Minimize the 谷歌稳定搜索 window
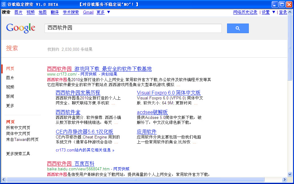294x184 pixels. coord(275,5)
